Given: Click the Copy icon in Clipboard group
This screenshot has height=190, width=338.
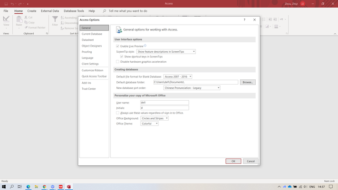Looking at the screenshot, I should (26, 22).
